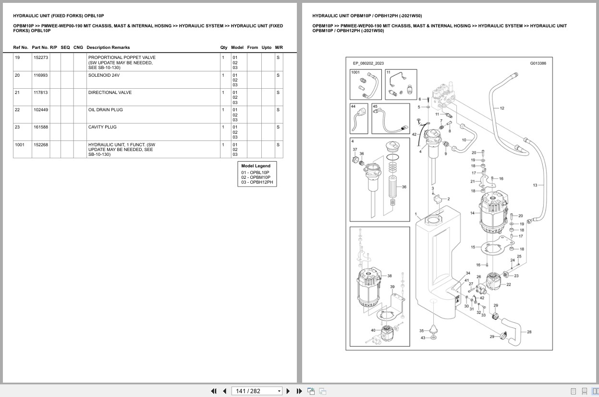
Task: Click part number 116993
Action: pos(40,75)
